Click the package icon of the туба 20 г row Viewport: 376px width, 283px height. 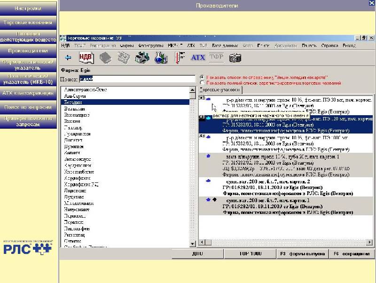coord(208,156)
